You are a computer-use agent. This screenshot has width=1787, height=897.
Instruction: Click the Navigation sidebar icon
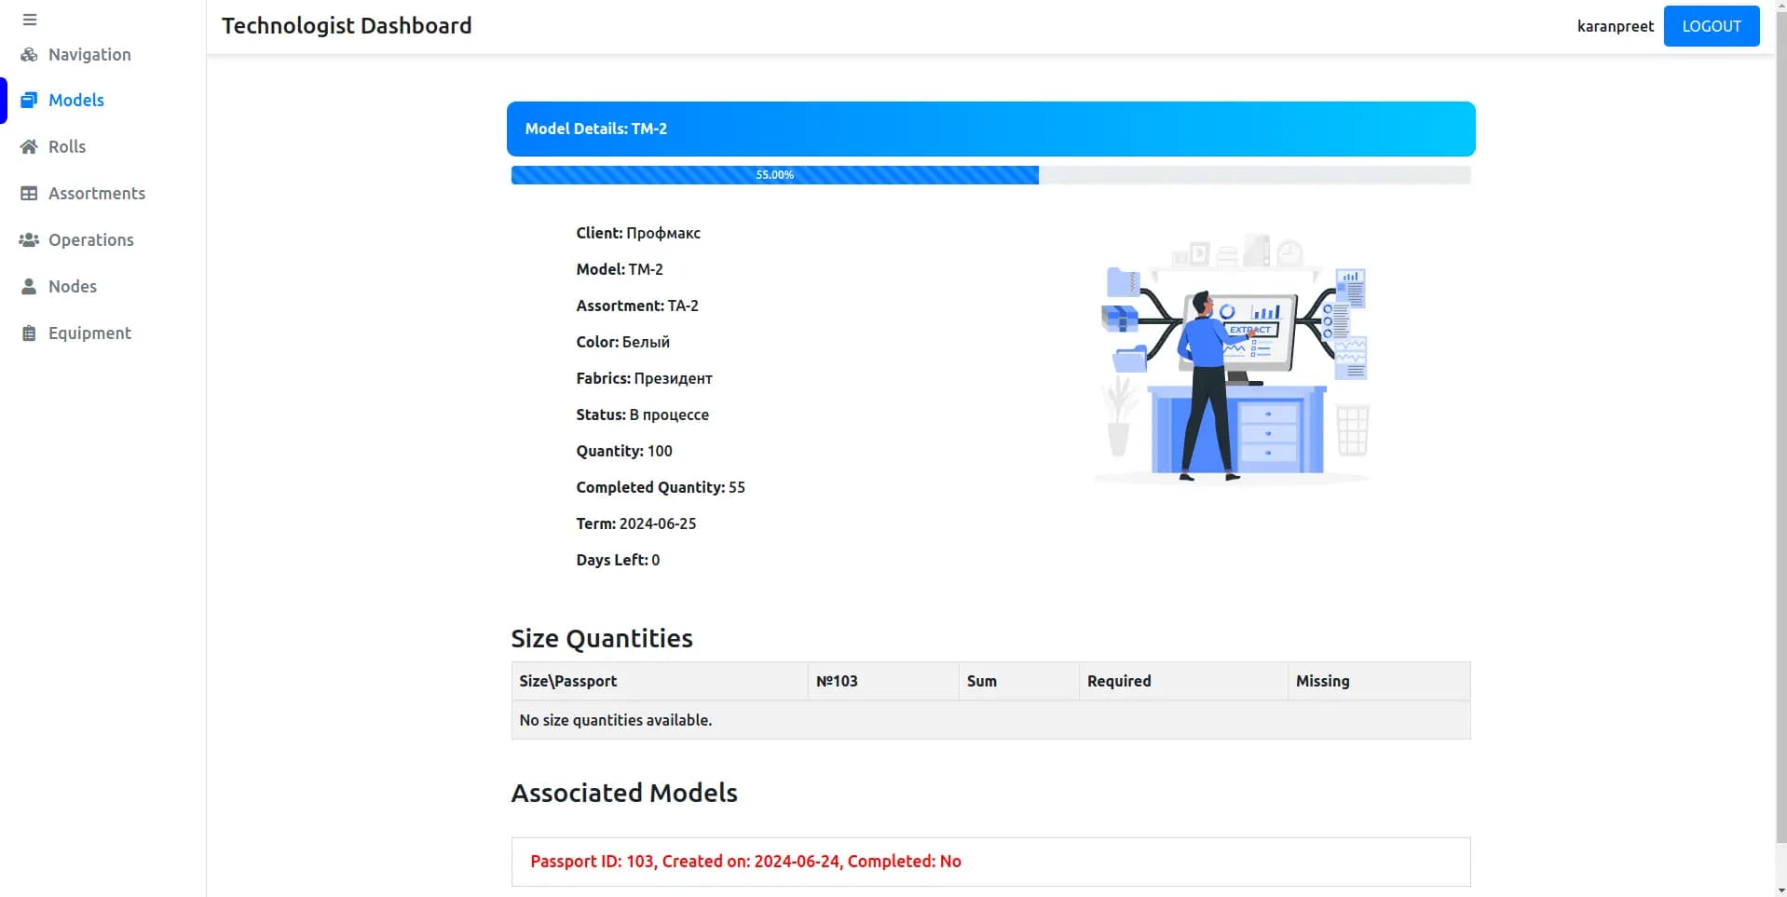(x=29, y=54)
